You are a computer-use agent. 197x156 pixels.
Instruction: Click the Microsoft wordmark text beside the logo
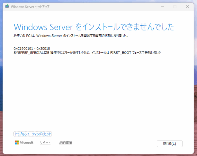26,142
